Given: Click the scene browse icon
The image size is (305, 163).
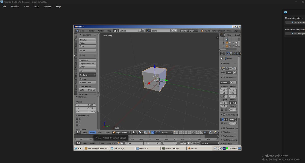Looking at the screenshot, I should [x=148, y=31].
